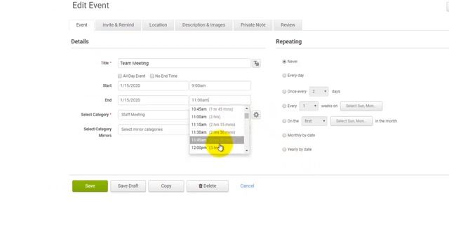449x252 pixels.
Task: Open the weeks interval dropdown showing 1
Action: 309,106
